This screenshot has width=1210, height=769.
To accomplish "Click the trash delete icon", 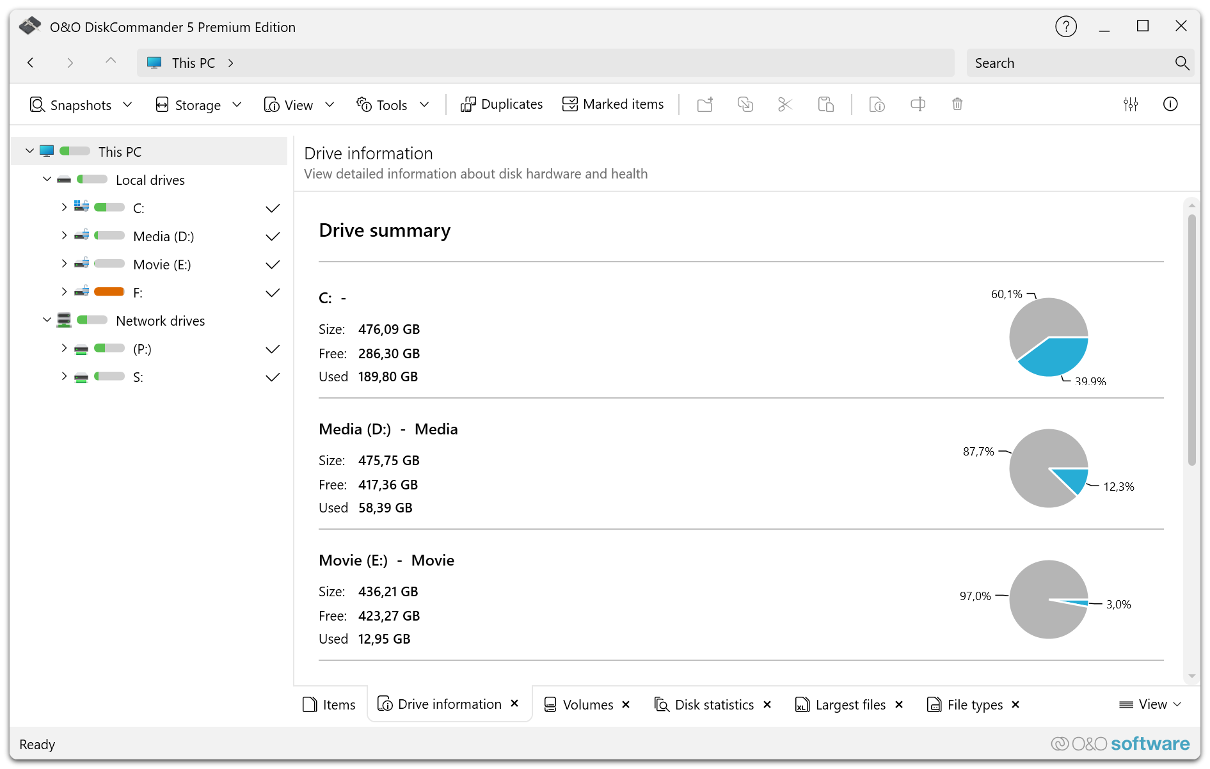I will (957, 104).
